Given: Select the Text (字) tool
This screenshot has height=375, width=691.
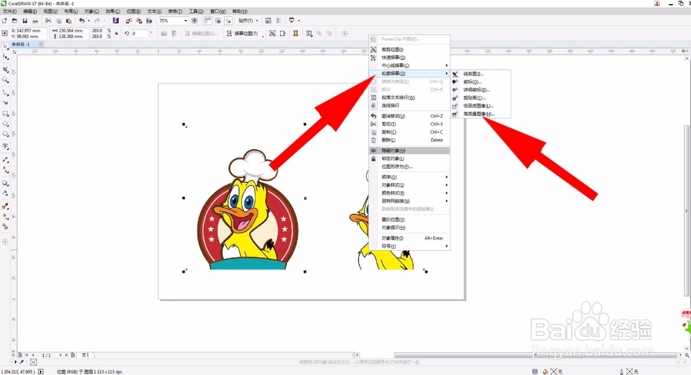Looking at the screenshot, I should pos(5,146).
